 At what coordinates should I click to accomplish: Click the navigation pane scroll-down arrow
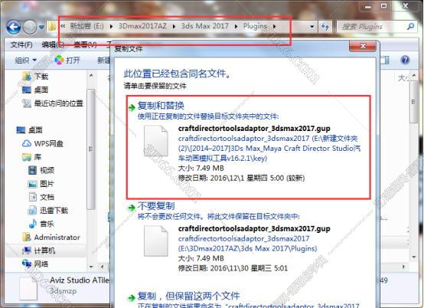point(91,267)
